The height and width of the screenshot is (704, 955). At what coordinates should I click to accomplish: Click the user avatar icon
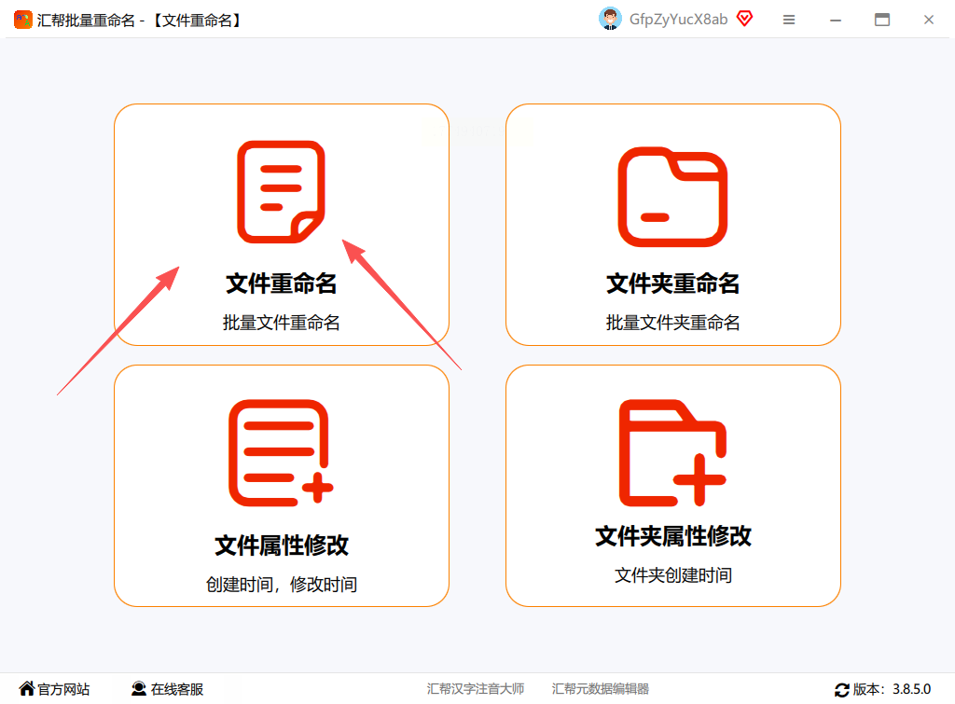pyautogui.click(x=610, y=19)
